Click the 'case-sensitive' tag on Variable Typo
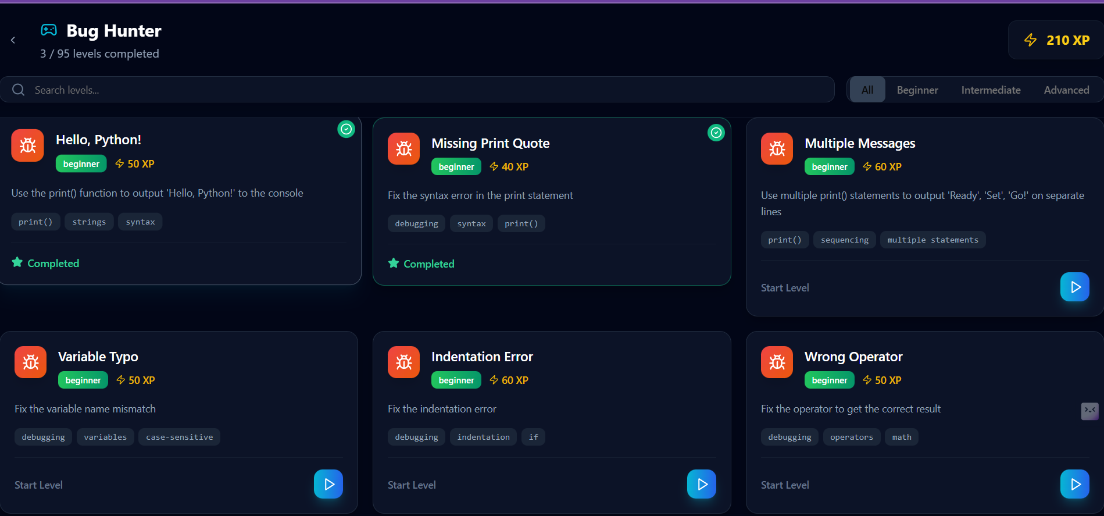Viewport: 1104px width, 516px height. (x=179, y=437)
